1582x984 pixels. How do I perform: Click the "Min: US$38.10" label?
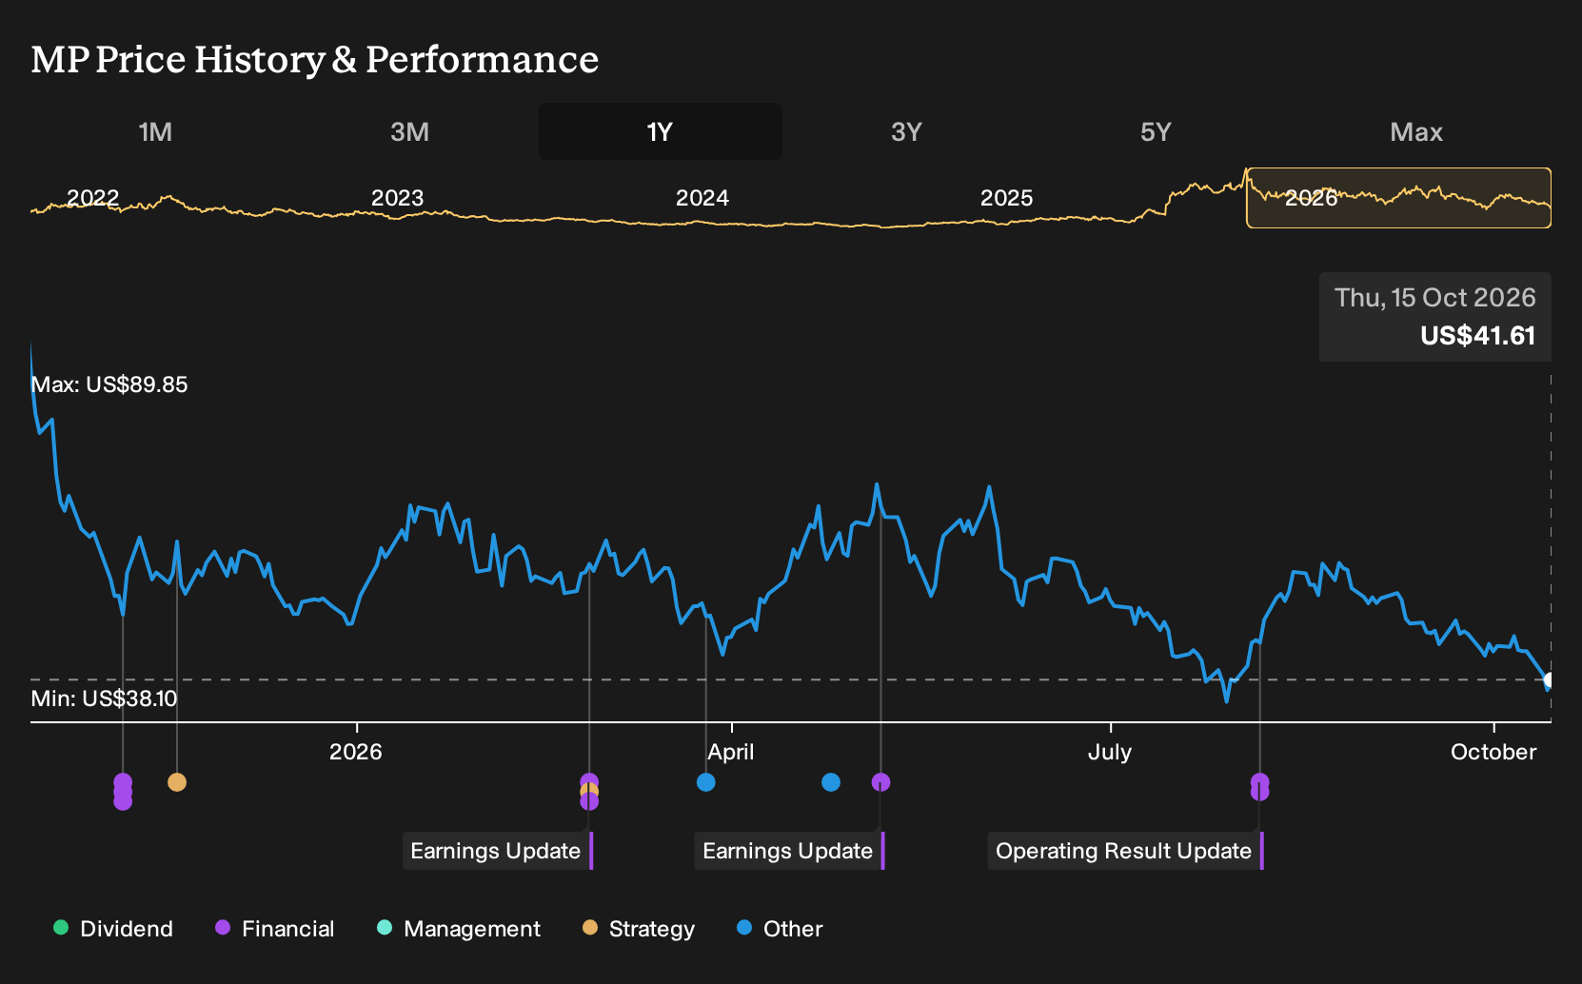(x=104, y=699)
